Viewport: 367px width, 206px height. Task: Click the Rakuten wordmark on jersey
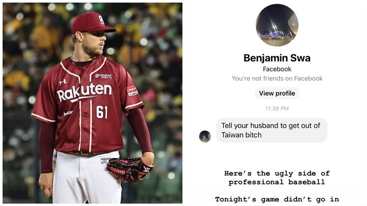click(84, 93)
